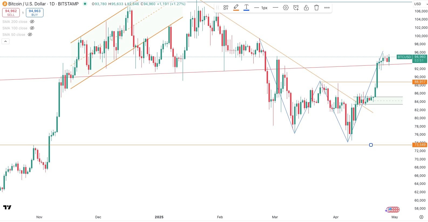The width and height of the screenshot is (428, 222).
Task: Click the 60,000 price scale label
Action: (420, 200)
